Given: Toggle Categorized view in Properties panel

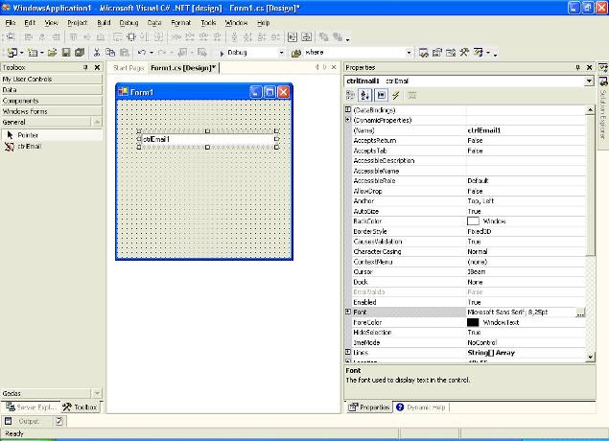Looking at the screenshot, I should [350, 95].
